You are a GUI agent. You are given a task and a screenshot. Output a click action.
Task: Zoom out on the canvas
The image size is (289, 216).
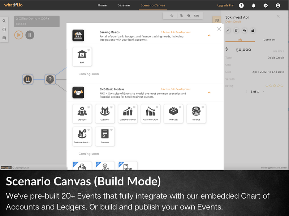pyautogui.click(x=189, y=16)
